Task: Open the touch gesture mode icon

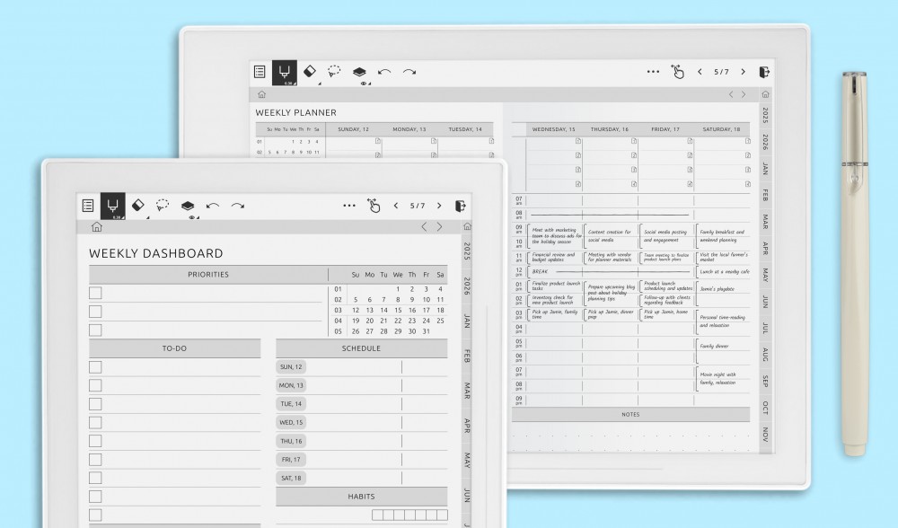Action: click(374, 207)
